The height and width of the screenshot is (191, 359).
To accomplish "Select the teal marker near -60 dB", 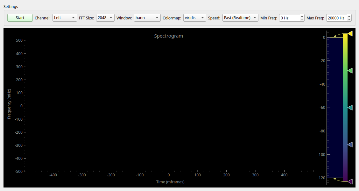I will pyautogui.click(x=350, y=108).
